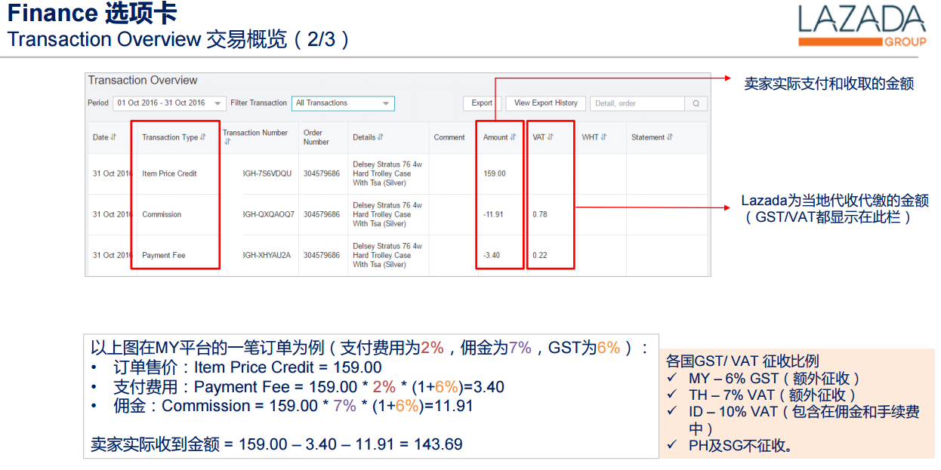The image size is (941, 470).
Task: Select the Payment Fee transaction type cell
Action: tap(163, 255)
